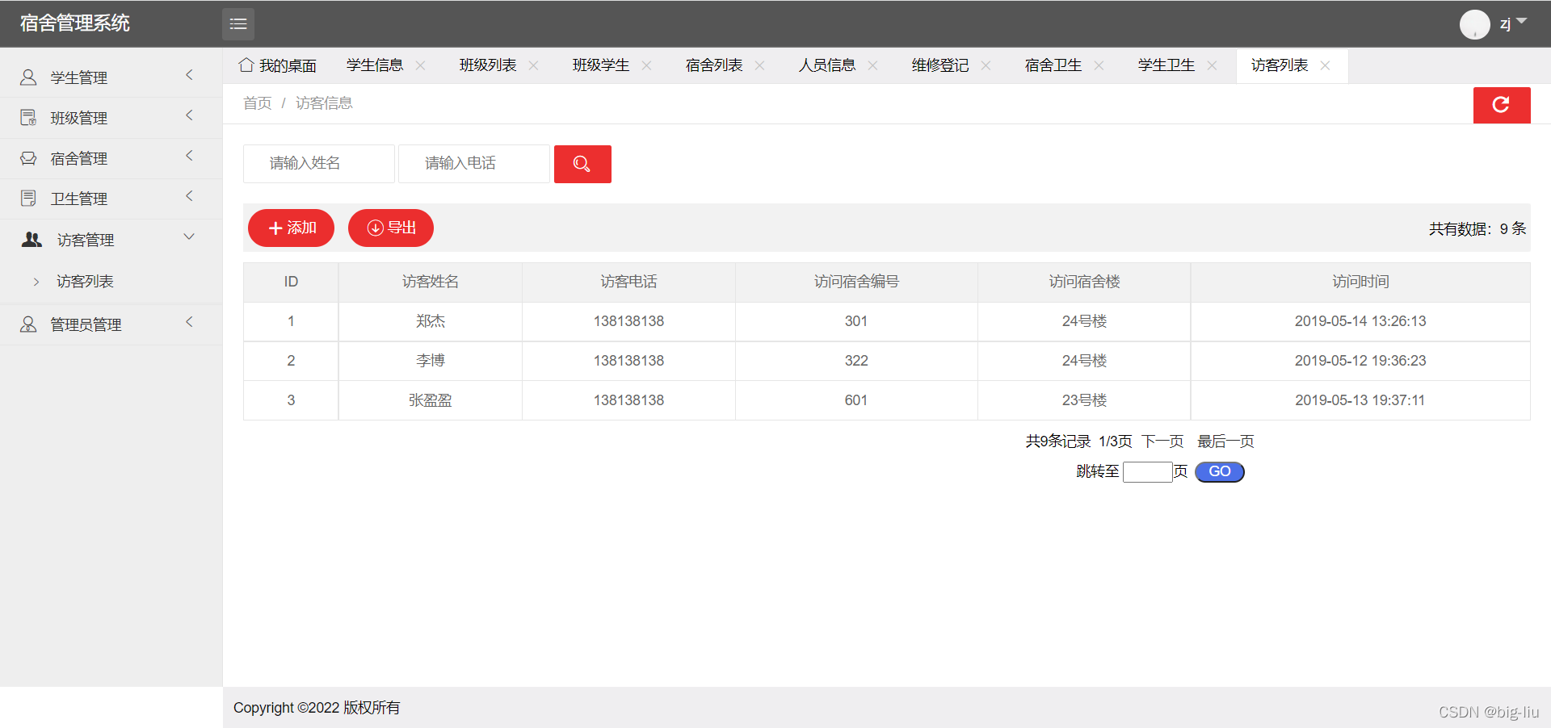Click the 首页 breadcrumb link
Image resolution: width=1551 pixels, height=728 pixels.
click(258, 103)
